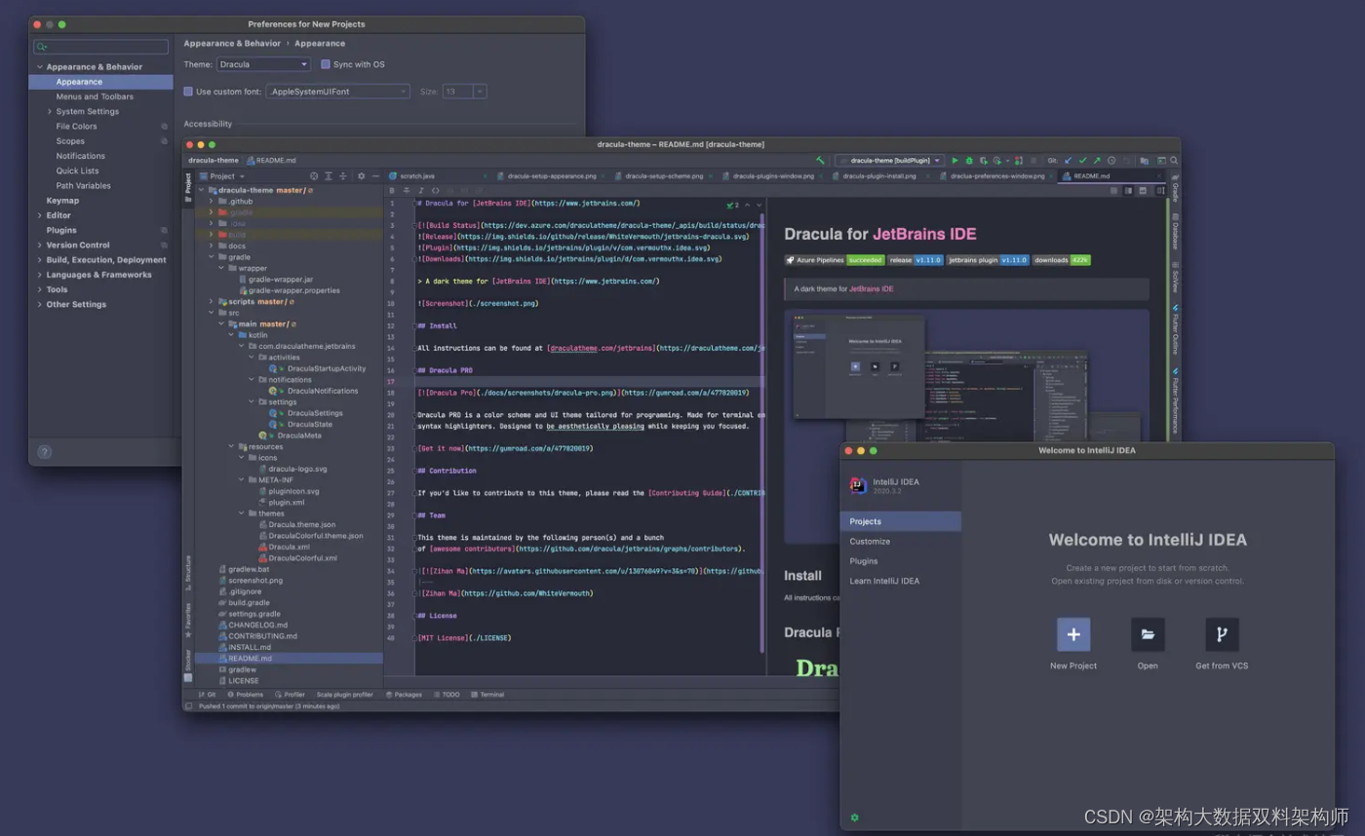Screen dimensions: 1365x836
Task: Select Projects in Welcome window sidebar
Action: pyautogui.click(x=901, y=521)
